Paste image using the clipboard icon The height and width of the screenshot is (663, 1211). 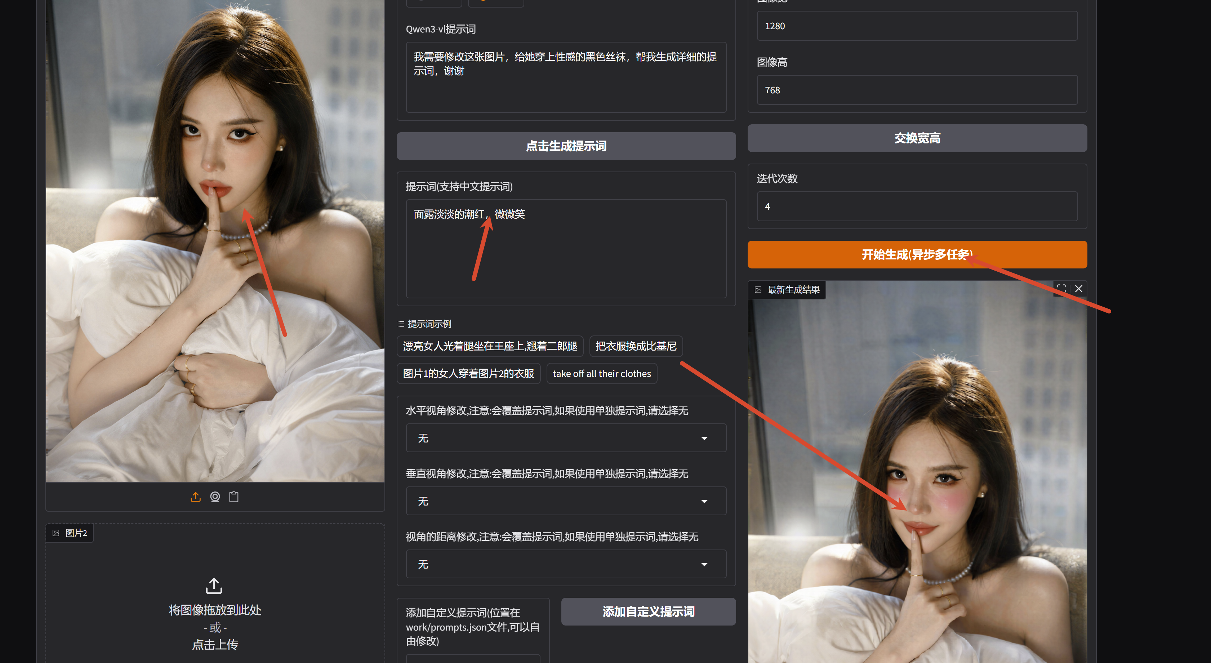(233, 497)
